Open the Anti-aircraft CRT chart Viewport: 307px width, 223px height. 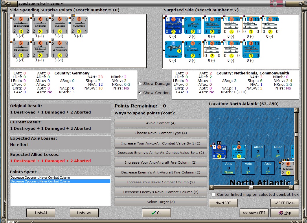[x=254, y=213]
